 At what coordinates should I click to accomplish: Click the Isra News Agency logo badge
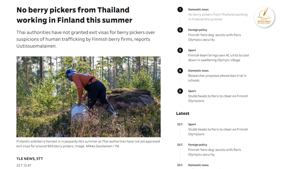264,17
